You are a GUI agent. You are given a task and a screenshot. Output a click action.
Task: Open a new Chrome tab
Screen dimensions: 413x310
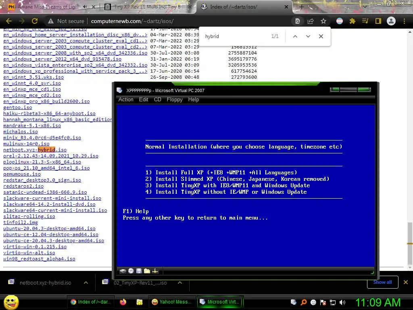[x=302, y=7]
